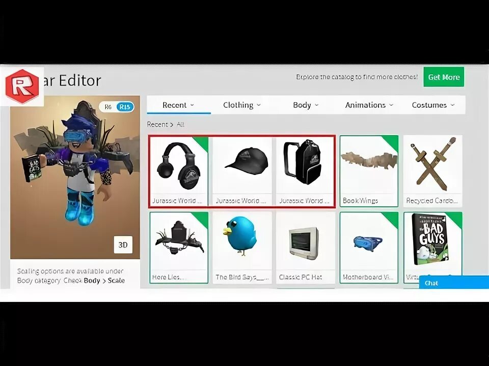Viewport: 489px width, 366px height.
Task: Click the Recent breadcrumb link
Action: [x=157, y=125]
